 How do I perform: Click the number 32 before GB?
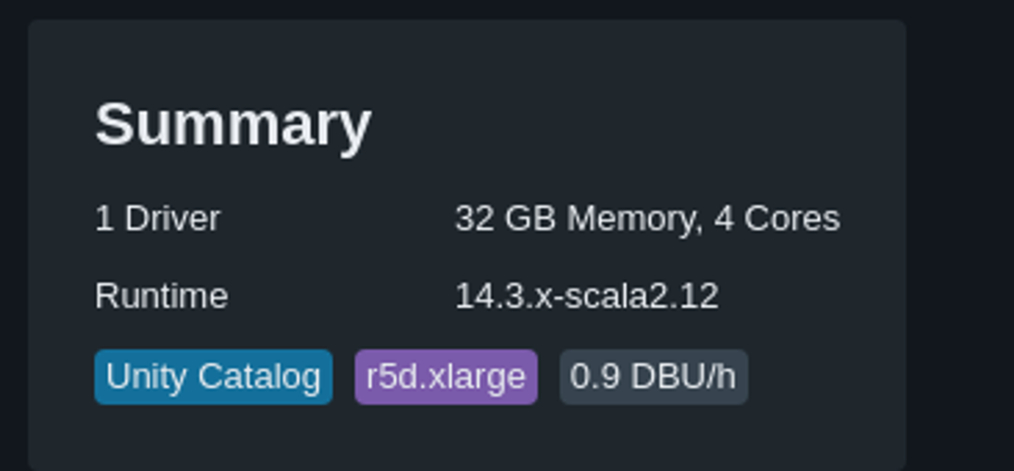point(475,219)
